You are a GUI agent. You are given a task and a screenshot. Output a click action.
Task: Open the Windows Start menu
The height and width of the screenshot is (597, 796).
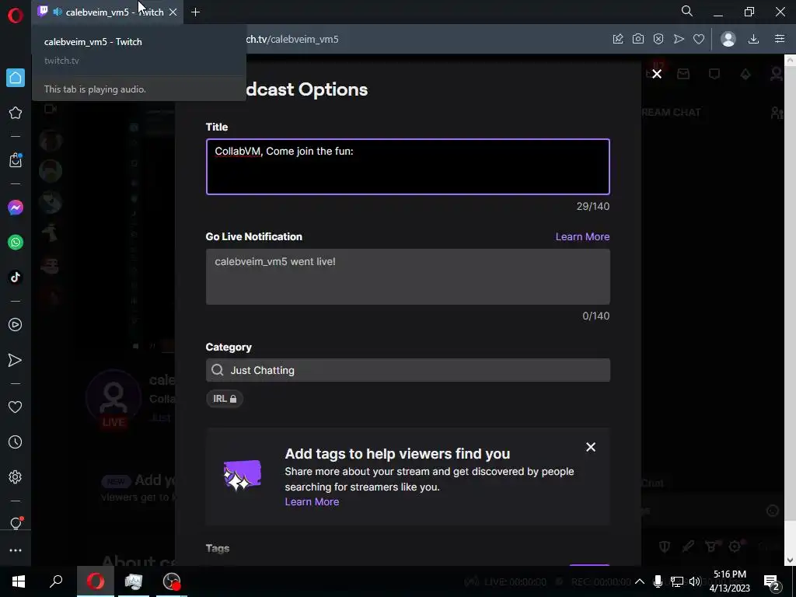[x=19, y=581]
